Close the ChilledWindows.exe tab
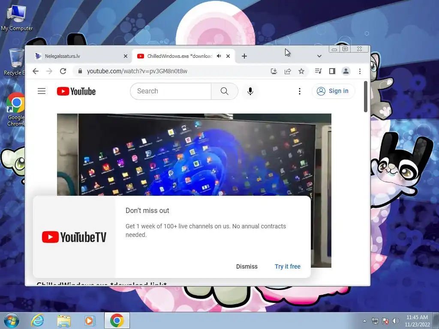This screenshot has width=439, height=329. pos(228,56)
